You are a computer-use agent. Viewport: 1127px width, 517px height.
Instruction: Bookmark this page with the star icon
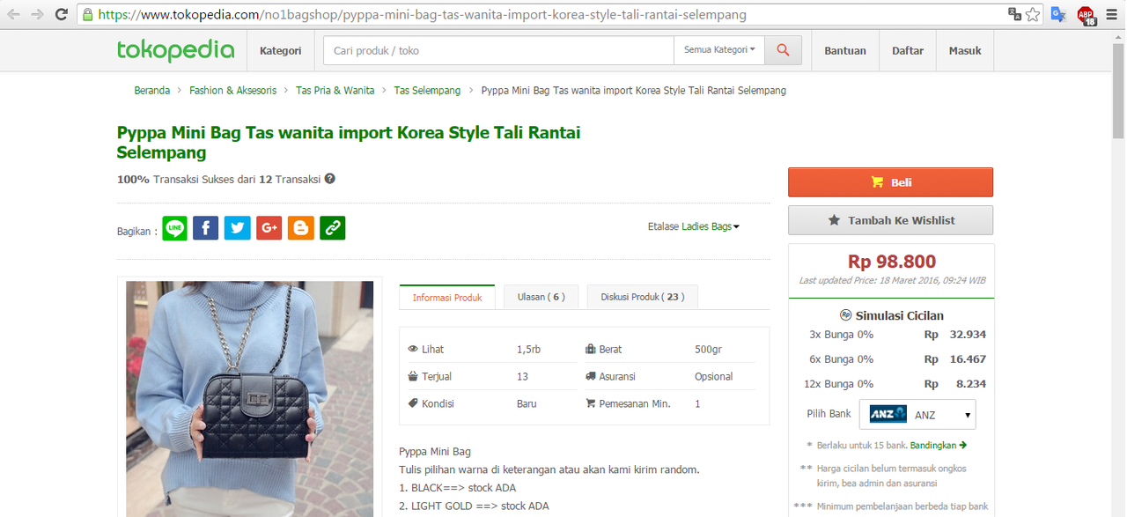click(x=1033, y=14)
